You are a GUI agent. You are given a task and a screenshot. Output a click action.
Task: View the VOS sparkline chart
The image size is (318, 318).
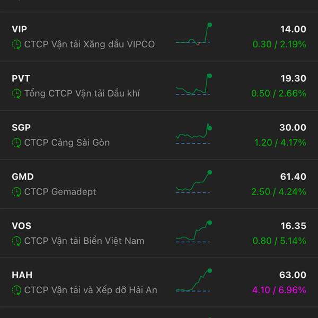pos(193,232)
